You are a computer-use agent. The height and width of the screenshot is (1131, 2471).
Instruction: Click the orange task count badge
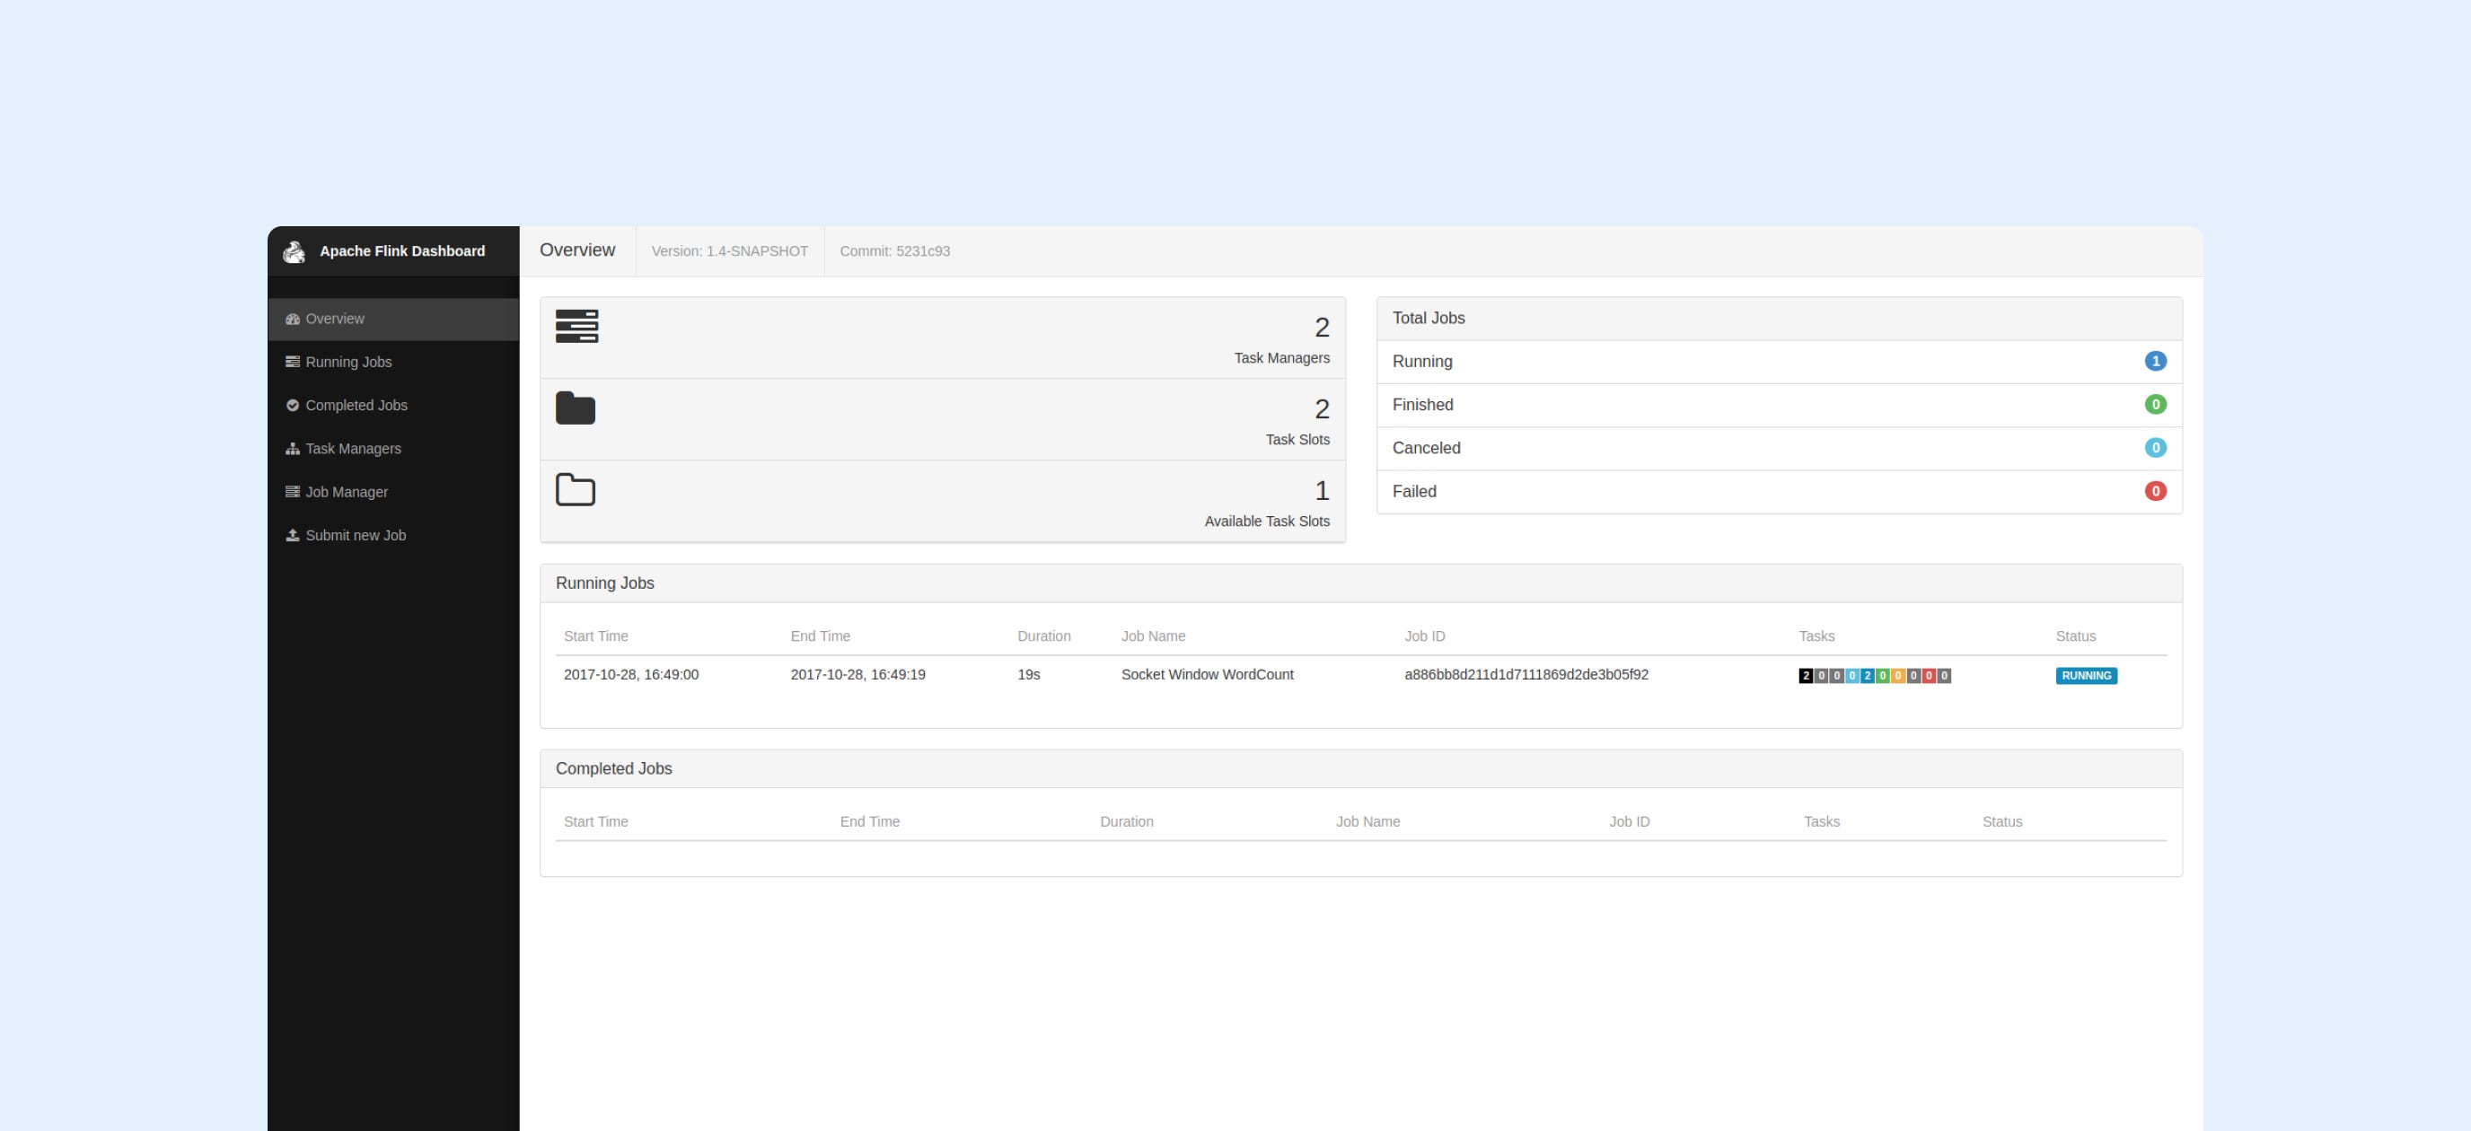[1898, 675]
